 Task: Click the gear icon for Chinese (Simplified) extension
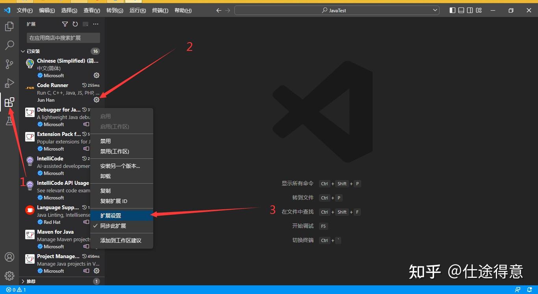[96, 75]
